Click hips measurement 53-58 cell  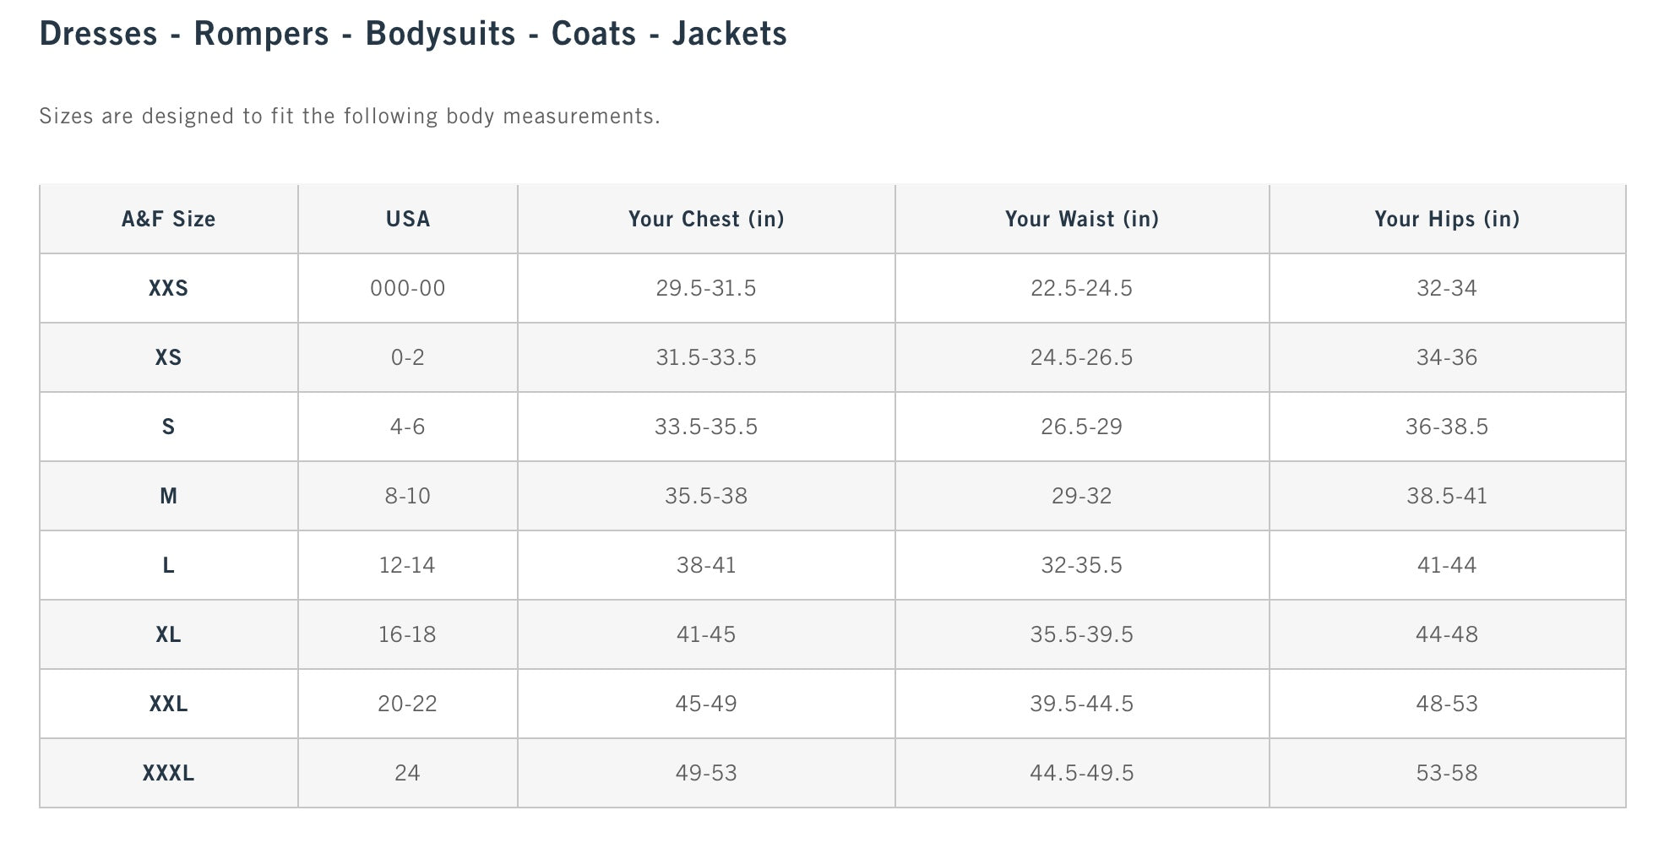(x=1446, y=774)
